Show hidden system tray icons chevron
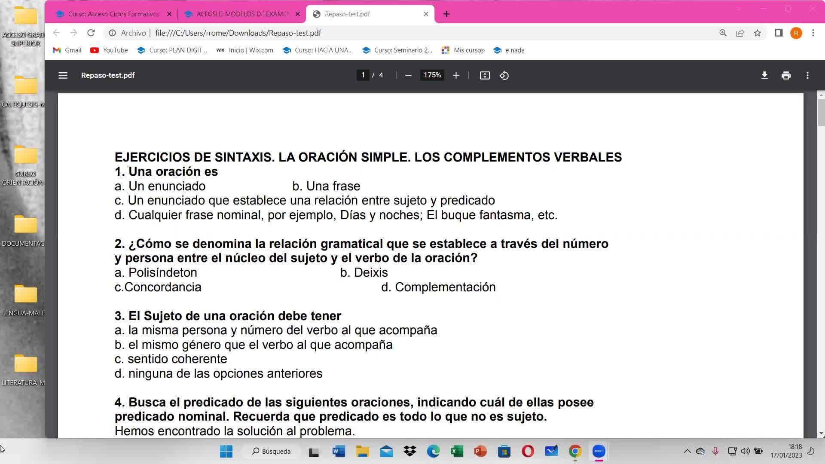The image size is (825, 464). [x=687, y=451]
